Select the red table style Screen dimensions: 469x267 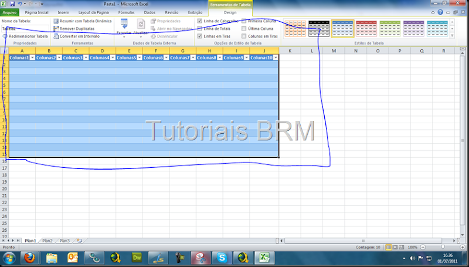366,28
